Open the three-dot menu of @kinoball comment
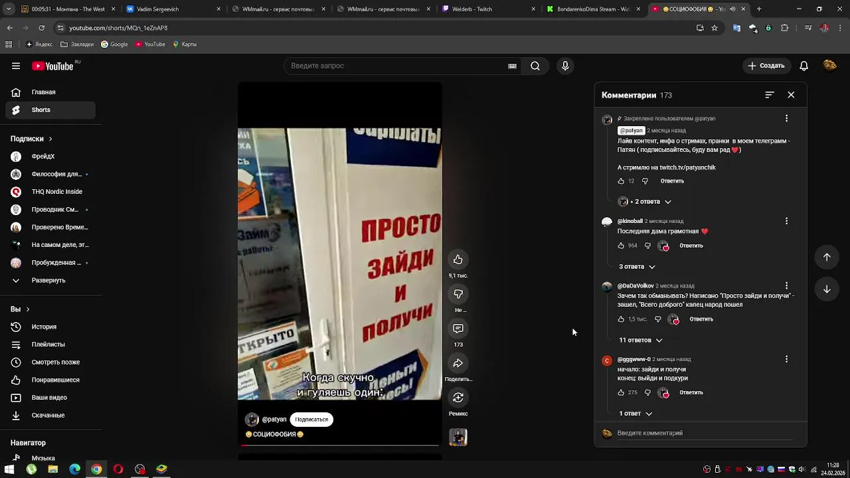Viewport: 850px width, 478px height. pyautogui.click(x=786, y=221)
